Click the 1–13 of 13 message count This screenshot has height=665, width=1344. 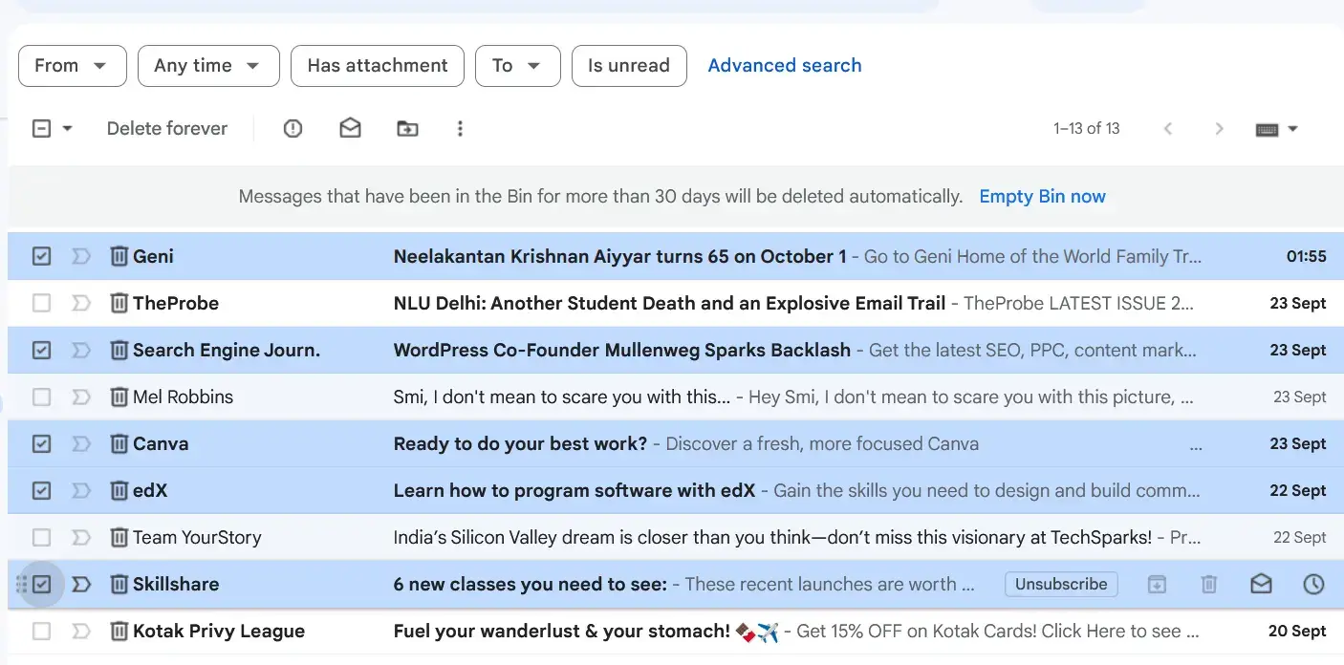[1087, 128]
